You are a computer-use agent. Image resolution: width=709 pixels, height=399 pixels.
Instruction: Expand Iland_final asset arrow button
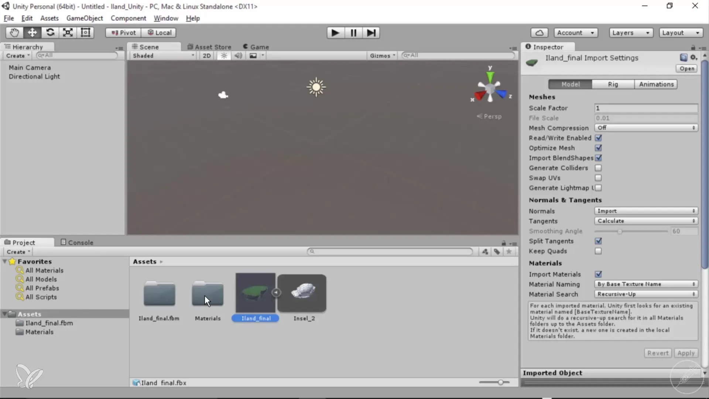(x=276, y=293)
